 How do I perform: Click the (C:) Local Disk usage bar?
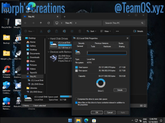point(65,45)
